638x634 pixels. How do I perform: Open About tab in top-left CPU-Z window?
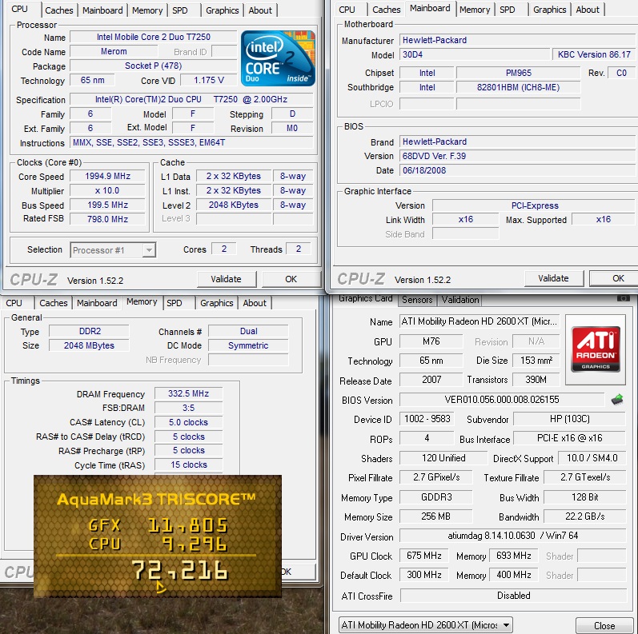pos(260,10)
